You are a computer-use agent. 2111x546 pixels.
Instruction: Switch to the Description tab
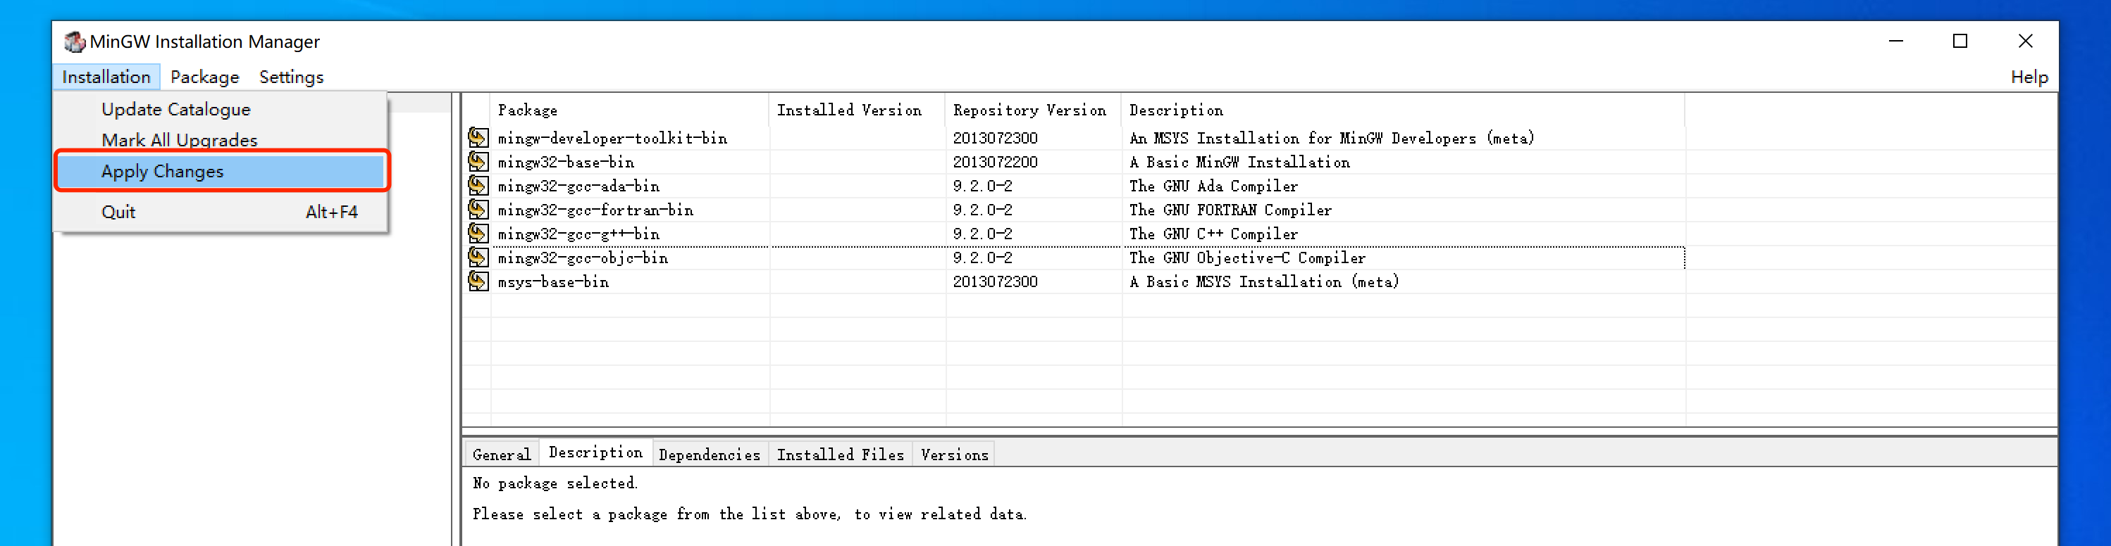click(x=596, y=452)
